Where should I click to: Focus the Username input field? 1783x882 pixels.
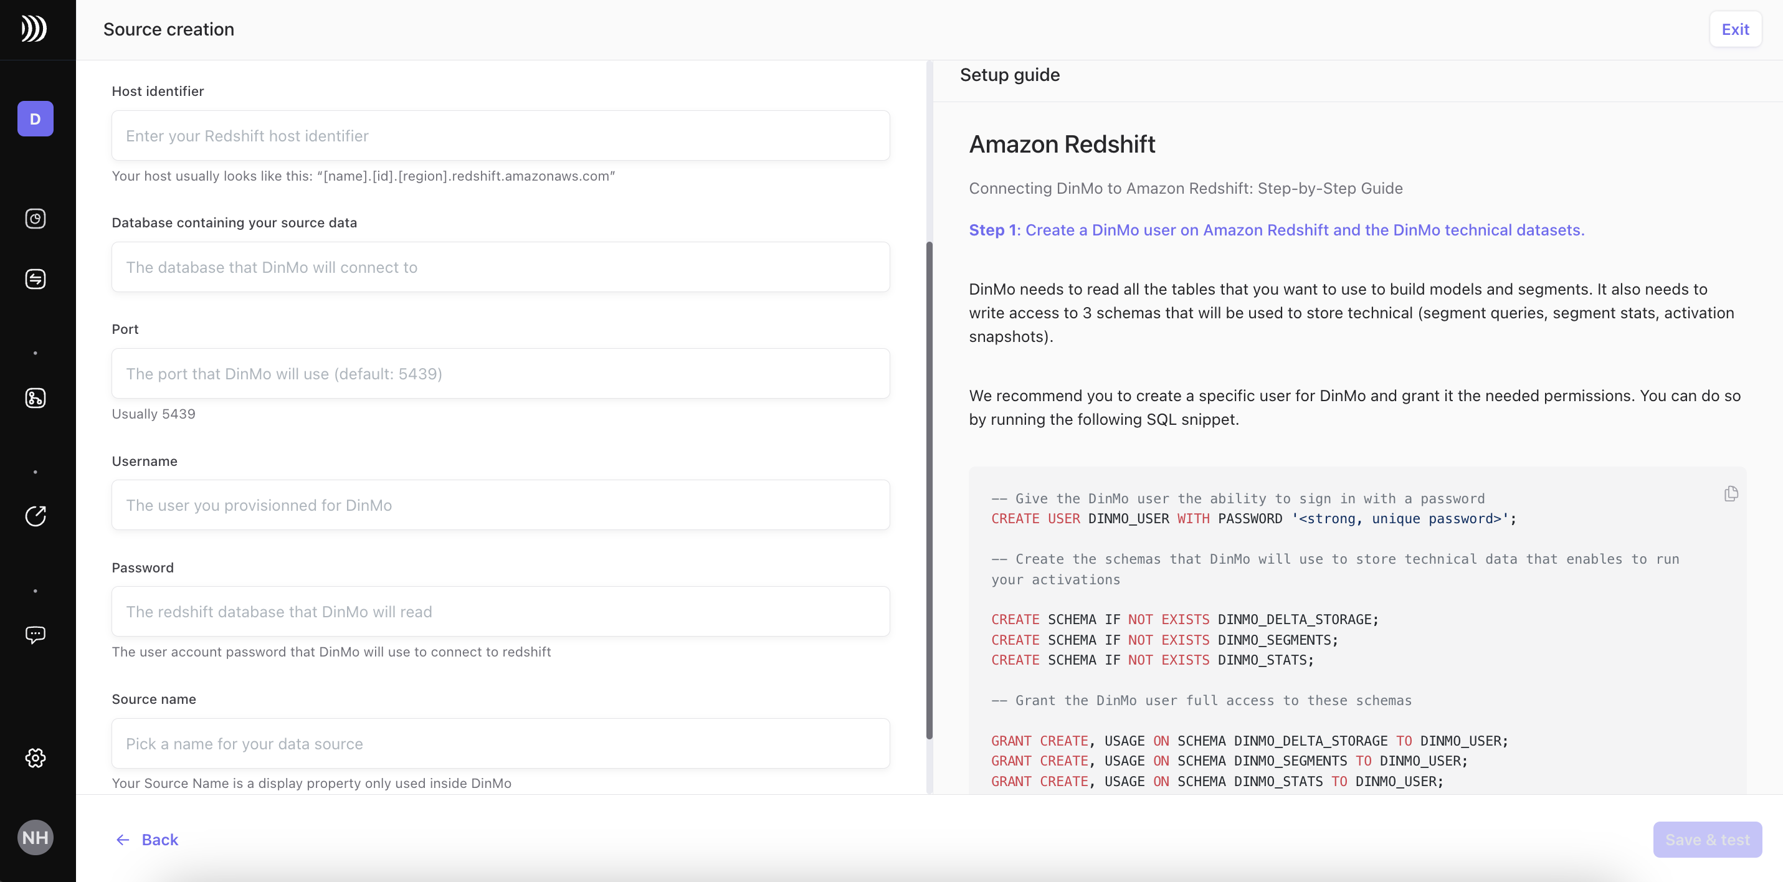pyautogui.click(x=500, y=505)
